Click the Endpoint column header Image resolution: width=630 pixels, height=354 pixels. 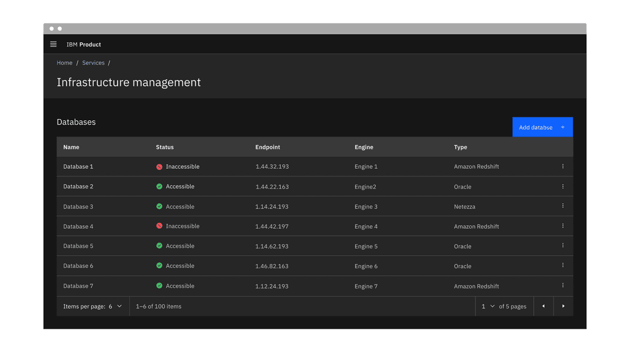click(x=267, y=147)
